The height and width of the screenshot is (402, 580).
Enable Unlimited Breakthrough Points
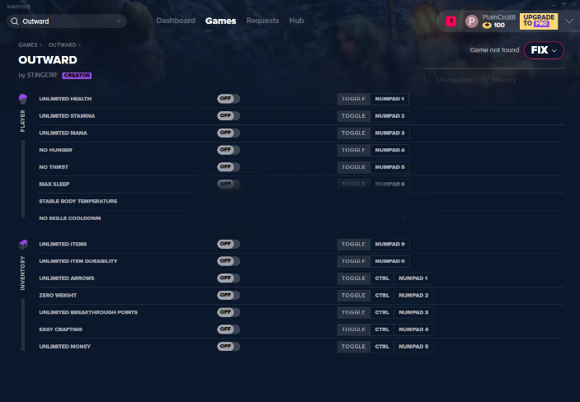point(229,312)
